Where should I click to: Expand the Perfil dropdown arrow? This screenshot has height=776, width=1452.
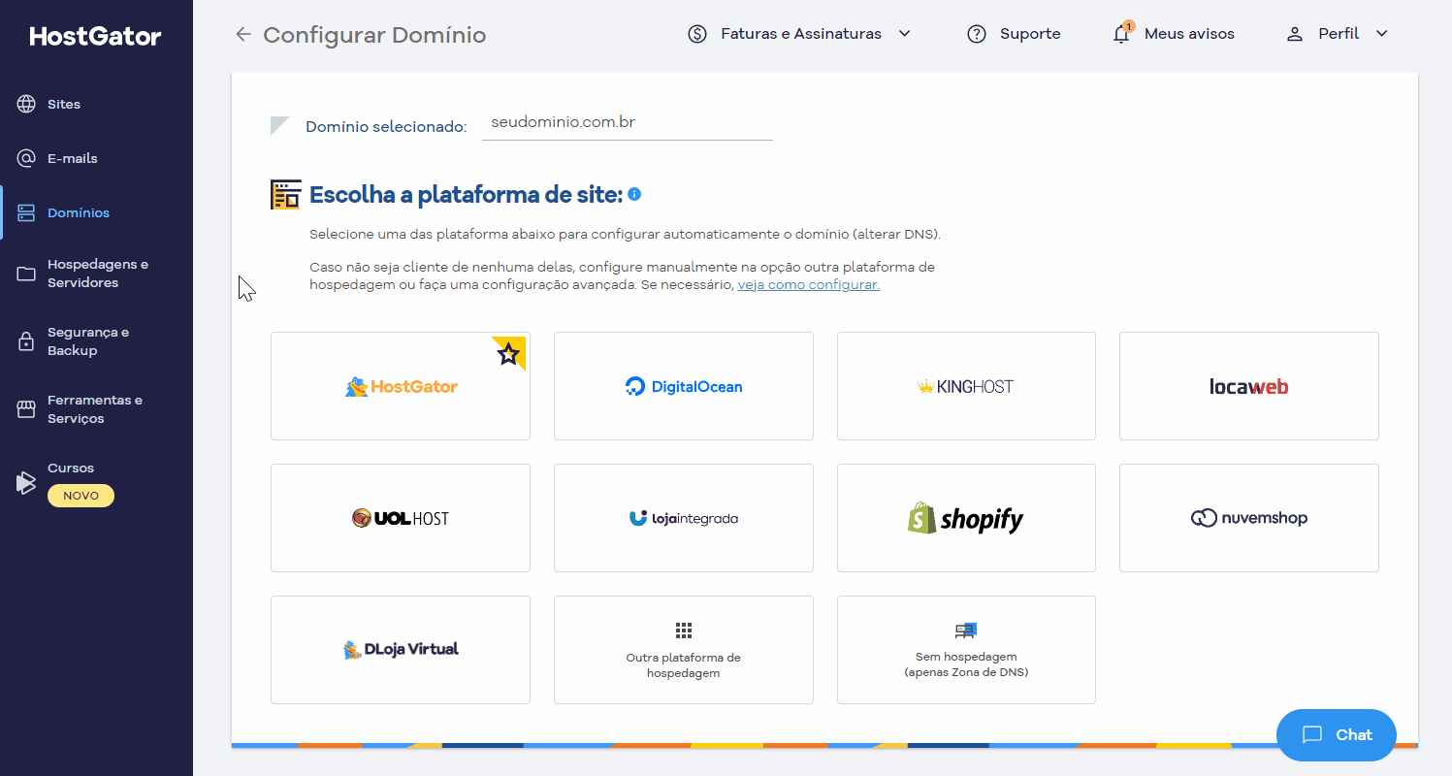1382,34
